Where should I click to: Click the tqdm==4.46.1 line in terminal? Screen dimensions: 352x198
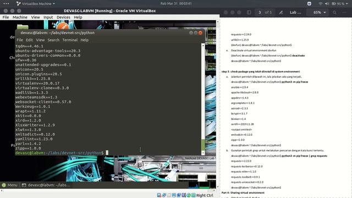(x=29, y=46)
